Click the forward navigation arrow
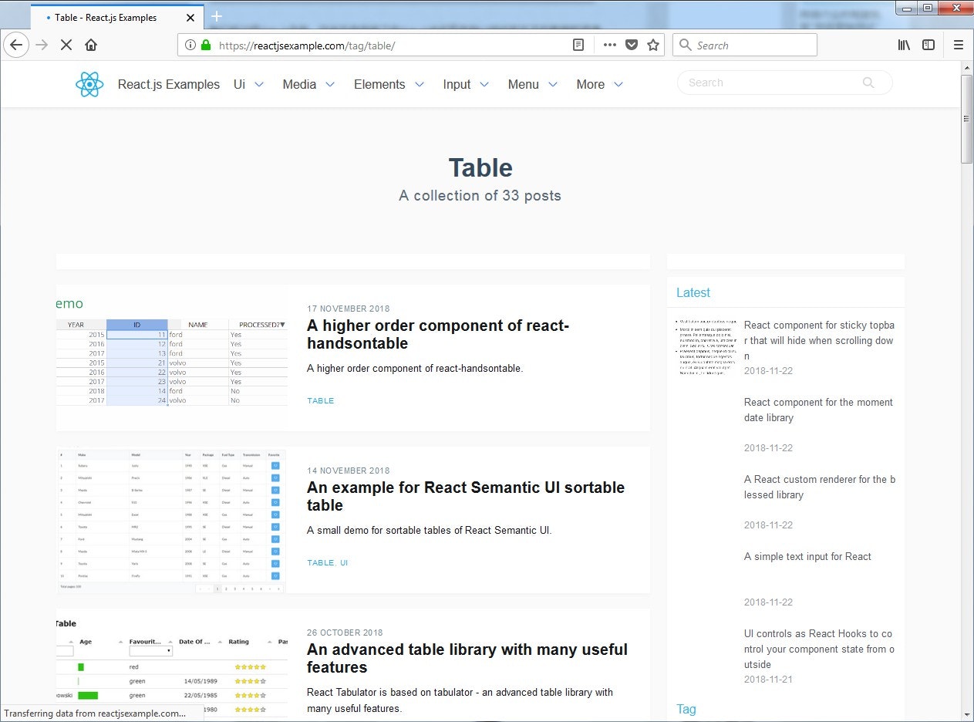 (42, 45)
